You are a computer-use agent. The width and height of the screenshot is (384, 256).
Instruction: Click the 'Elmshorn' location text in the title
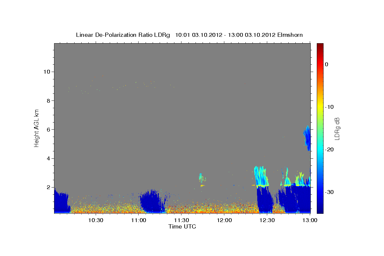(x=290, y=35)
